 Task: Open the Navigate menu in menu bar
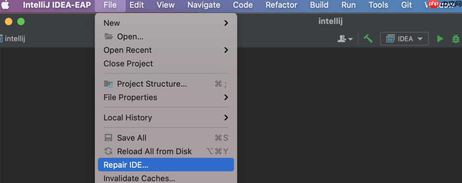204,5
